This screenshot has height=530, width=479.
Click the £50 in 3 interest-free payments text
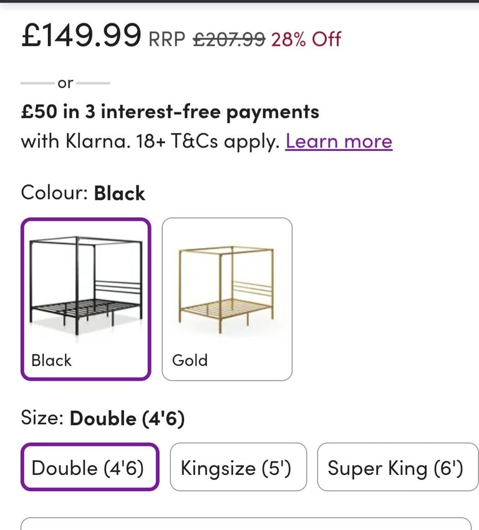tap(170, 112)
